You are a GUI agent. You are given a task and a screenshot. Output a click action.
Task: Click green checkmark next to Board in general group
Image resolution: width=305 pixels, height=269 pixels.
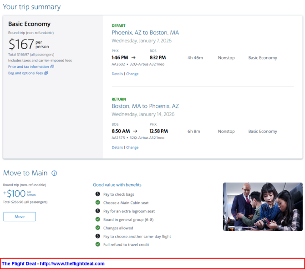(97, 219)
